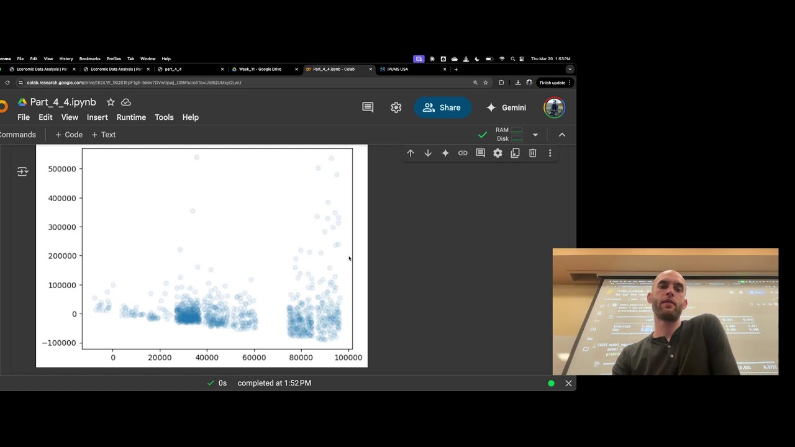
Task: Add a Code cell
Action: pyautogui.click(x=69, y=135)
